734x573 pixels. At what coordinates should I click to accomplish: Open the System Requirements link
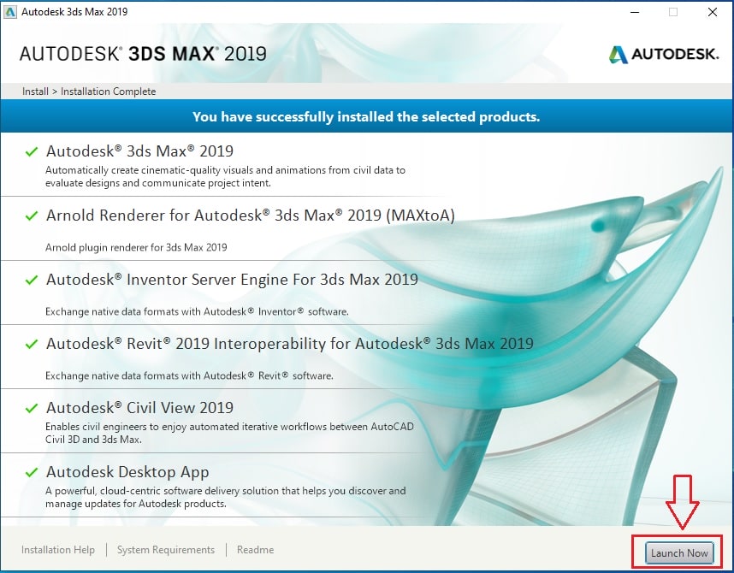166,550
